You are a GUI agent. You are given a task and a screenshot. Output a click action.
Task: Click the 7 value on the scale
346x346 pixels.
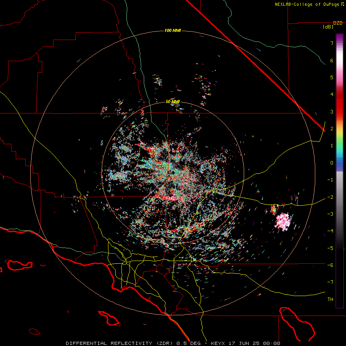pos(332,43)
